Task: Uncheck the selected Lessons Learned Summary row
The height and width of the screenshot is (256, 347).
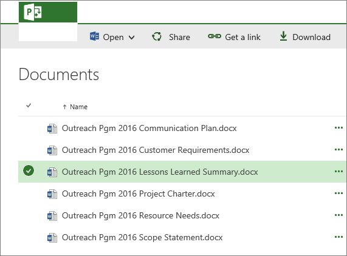Action: [x=29, y=170]
